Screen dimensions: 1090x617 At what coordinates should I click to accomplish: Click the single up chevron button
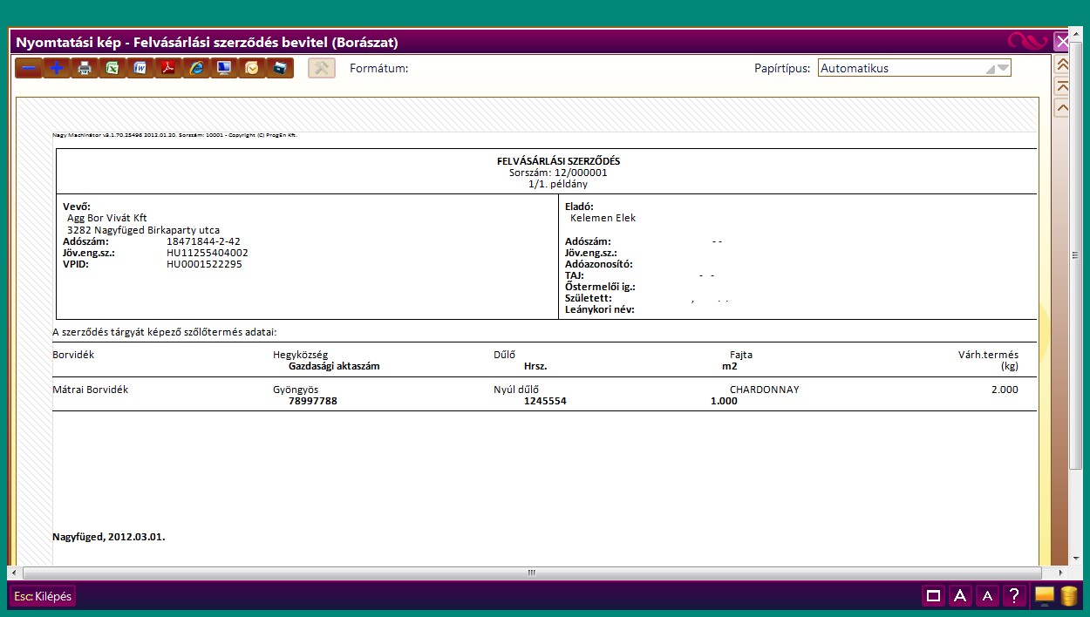coord(1062,108)
